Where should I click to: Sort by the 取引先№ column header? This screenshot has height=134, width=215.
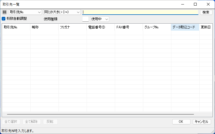coord(16,27)
